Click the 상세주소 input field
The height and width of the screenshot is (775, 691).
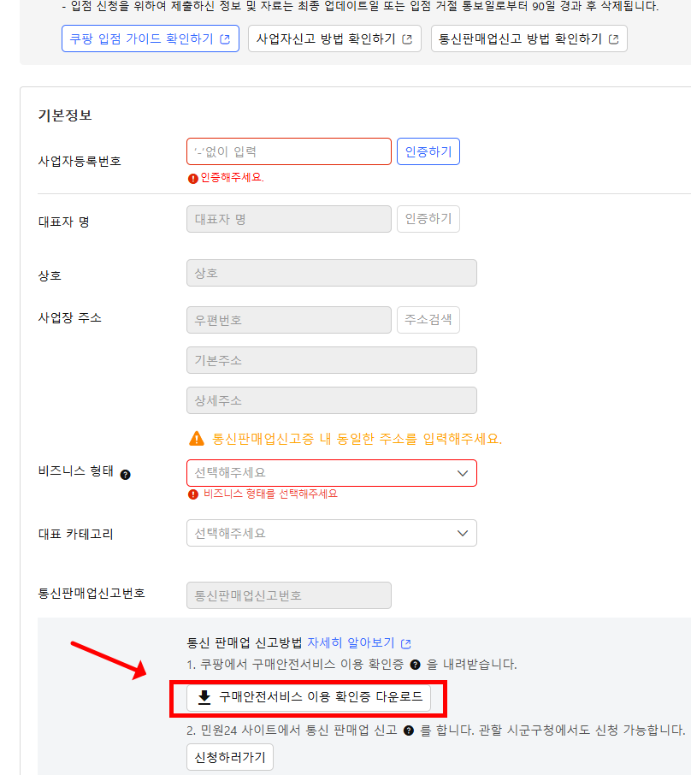click(x=332, y=400)
